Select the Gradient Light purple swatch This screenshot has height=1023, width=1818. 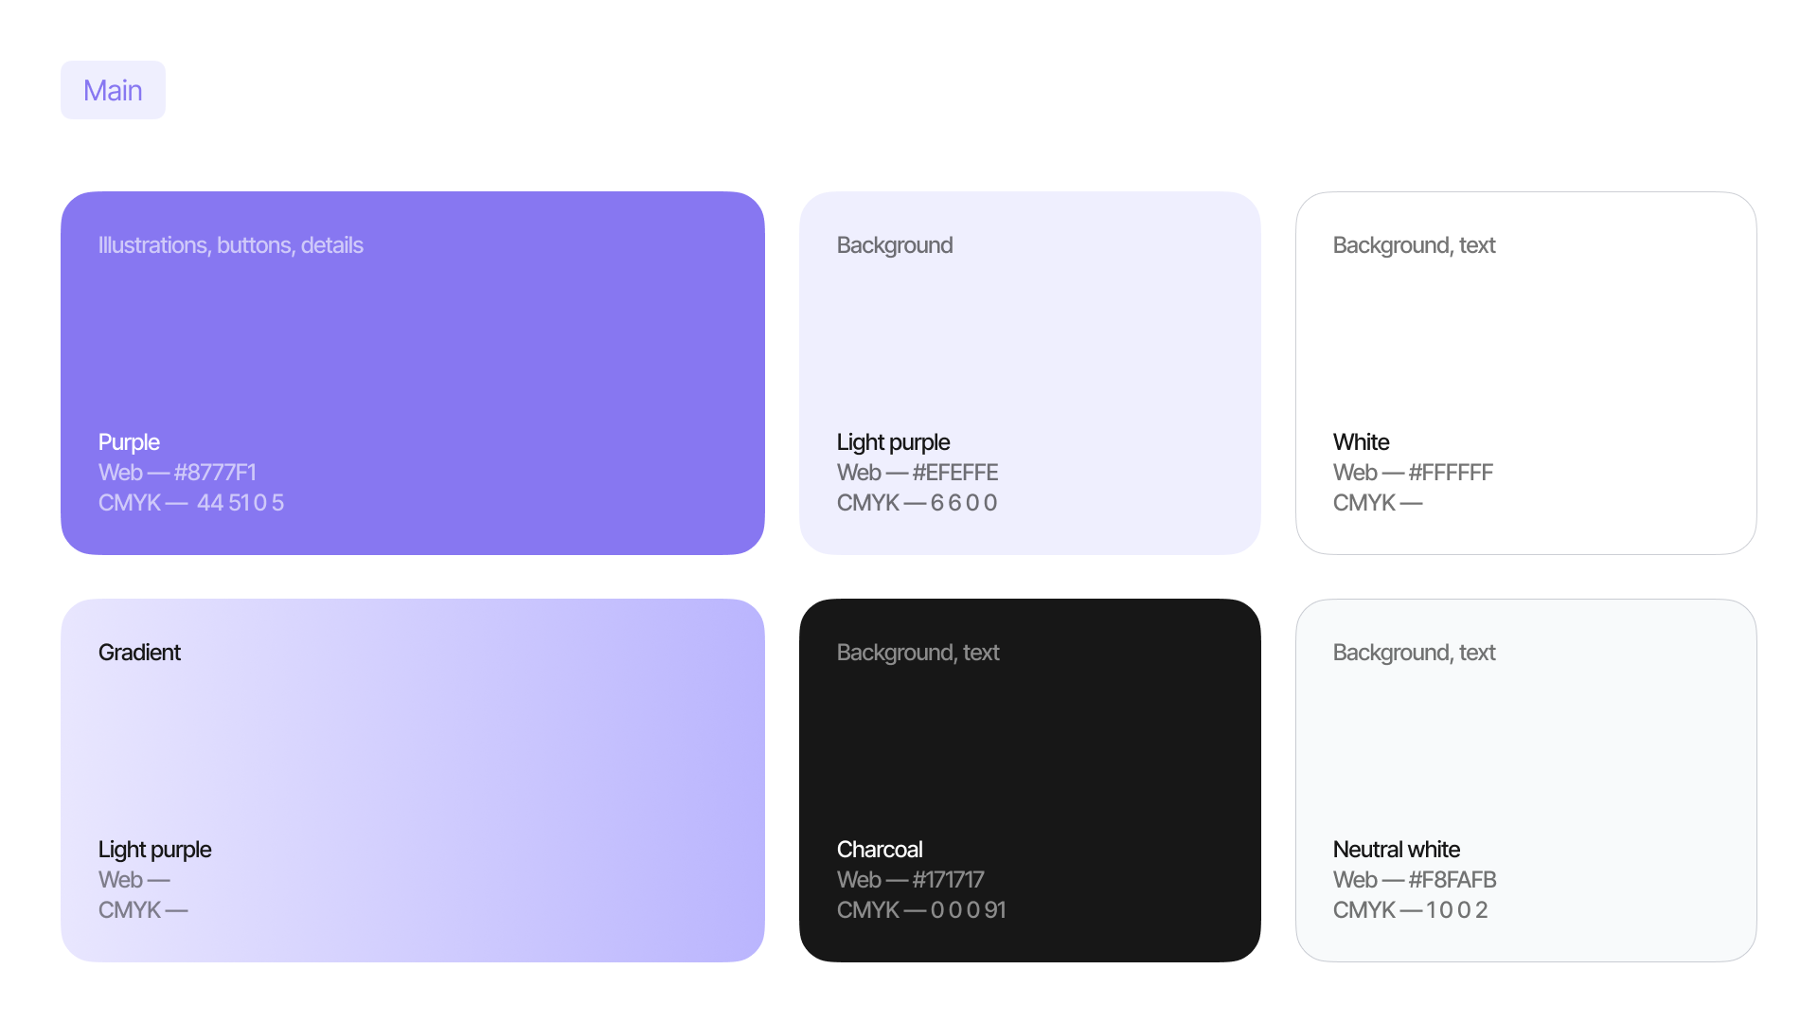coord(412,758)
